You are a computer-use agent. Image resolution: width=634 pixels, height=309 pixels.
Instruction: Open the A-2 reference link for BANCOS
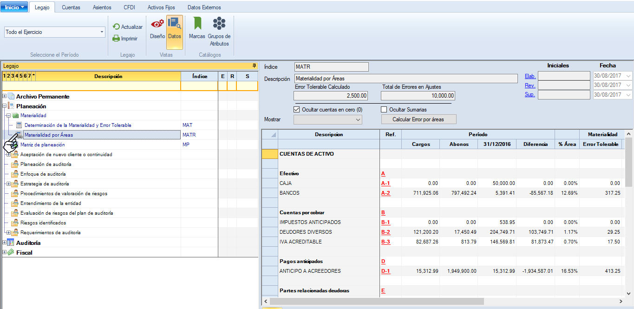point(386,193)
